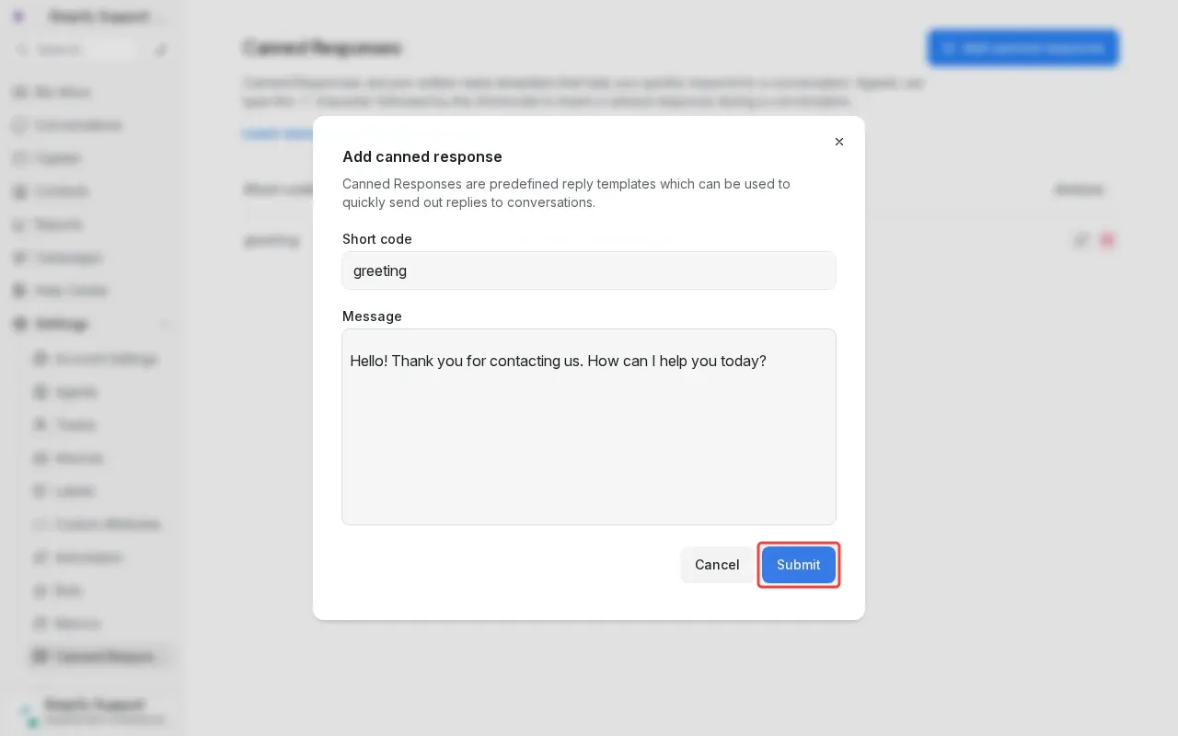Edit the greeting canned response
1178x736 pixels.
point(1081,240)
